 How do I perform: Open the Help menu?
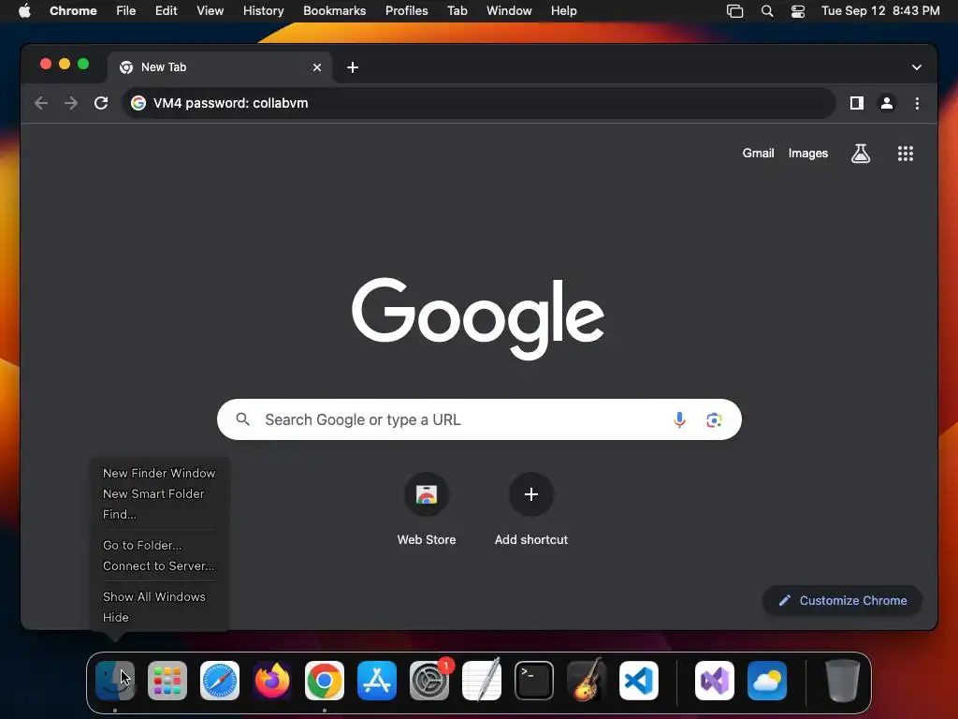564,11
